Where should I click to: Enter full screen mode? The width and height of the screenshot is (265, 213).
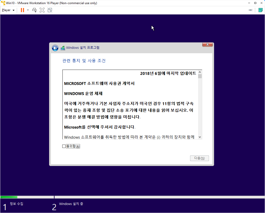pos(42,10)
